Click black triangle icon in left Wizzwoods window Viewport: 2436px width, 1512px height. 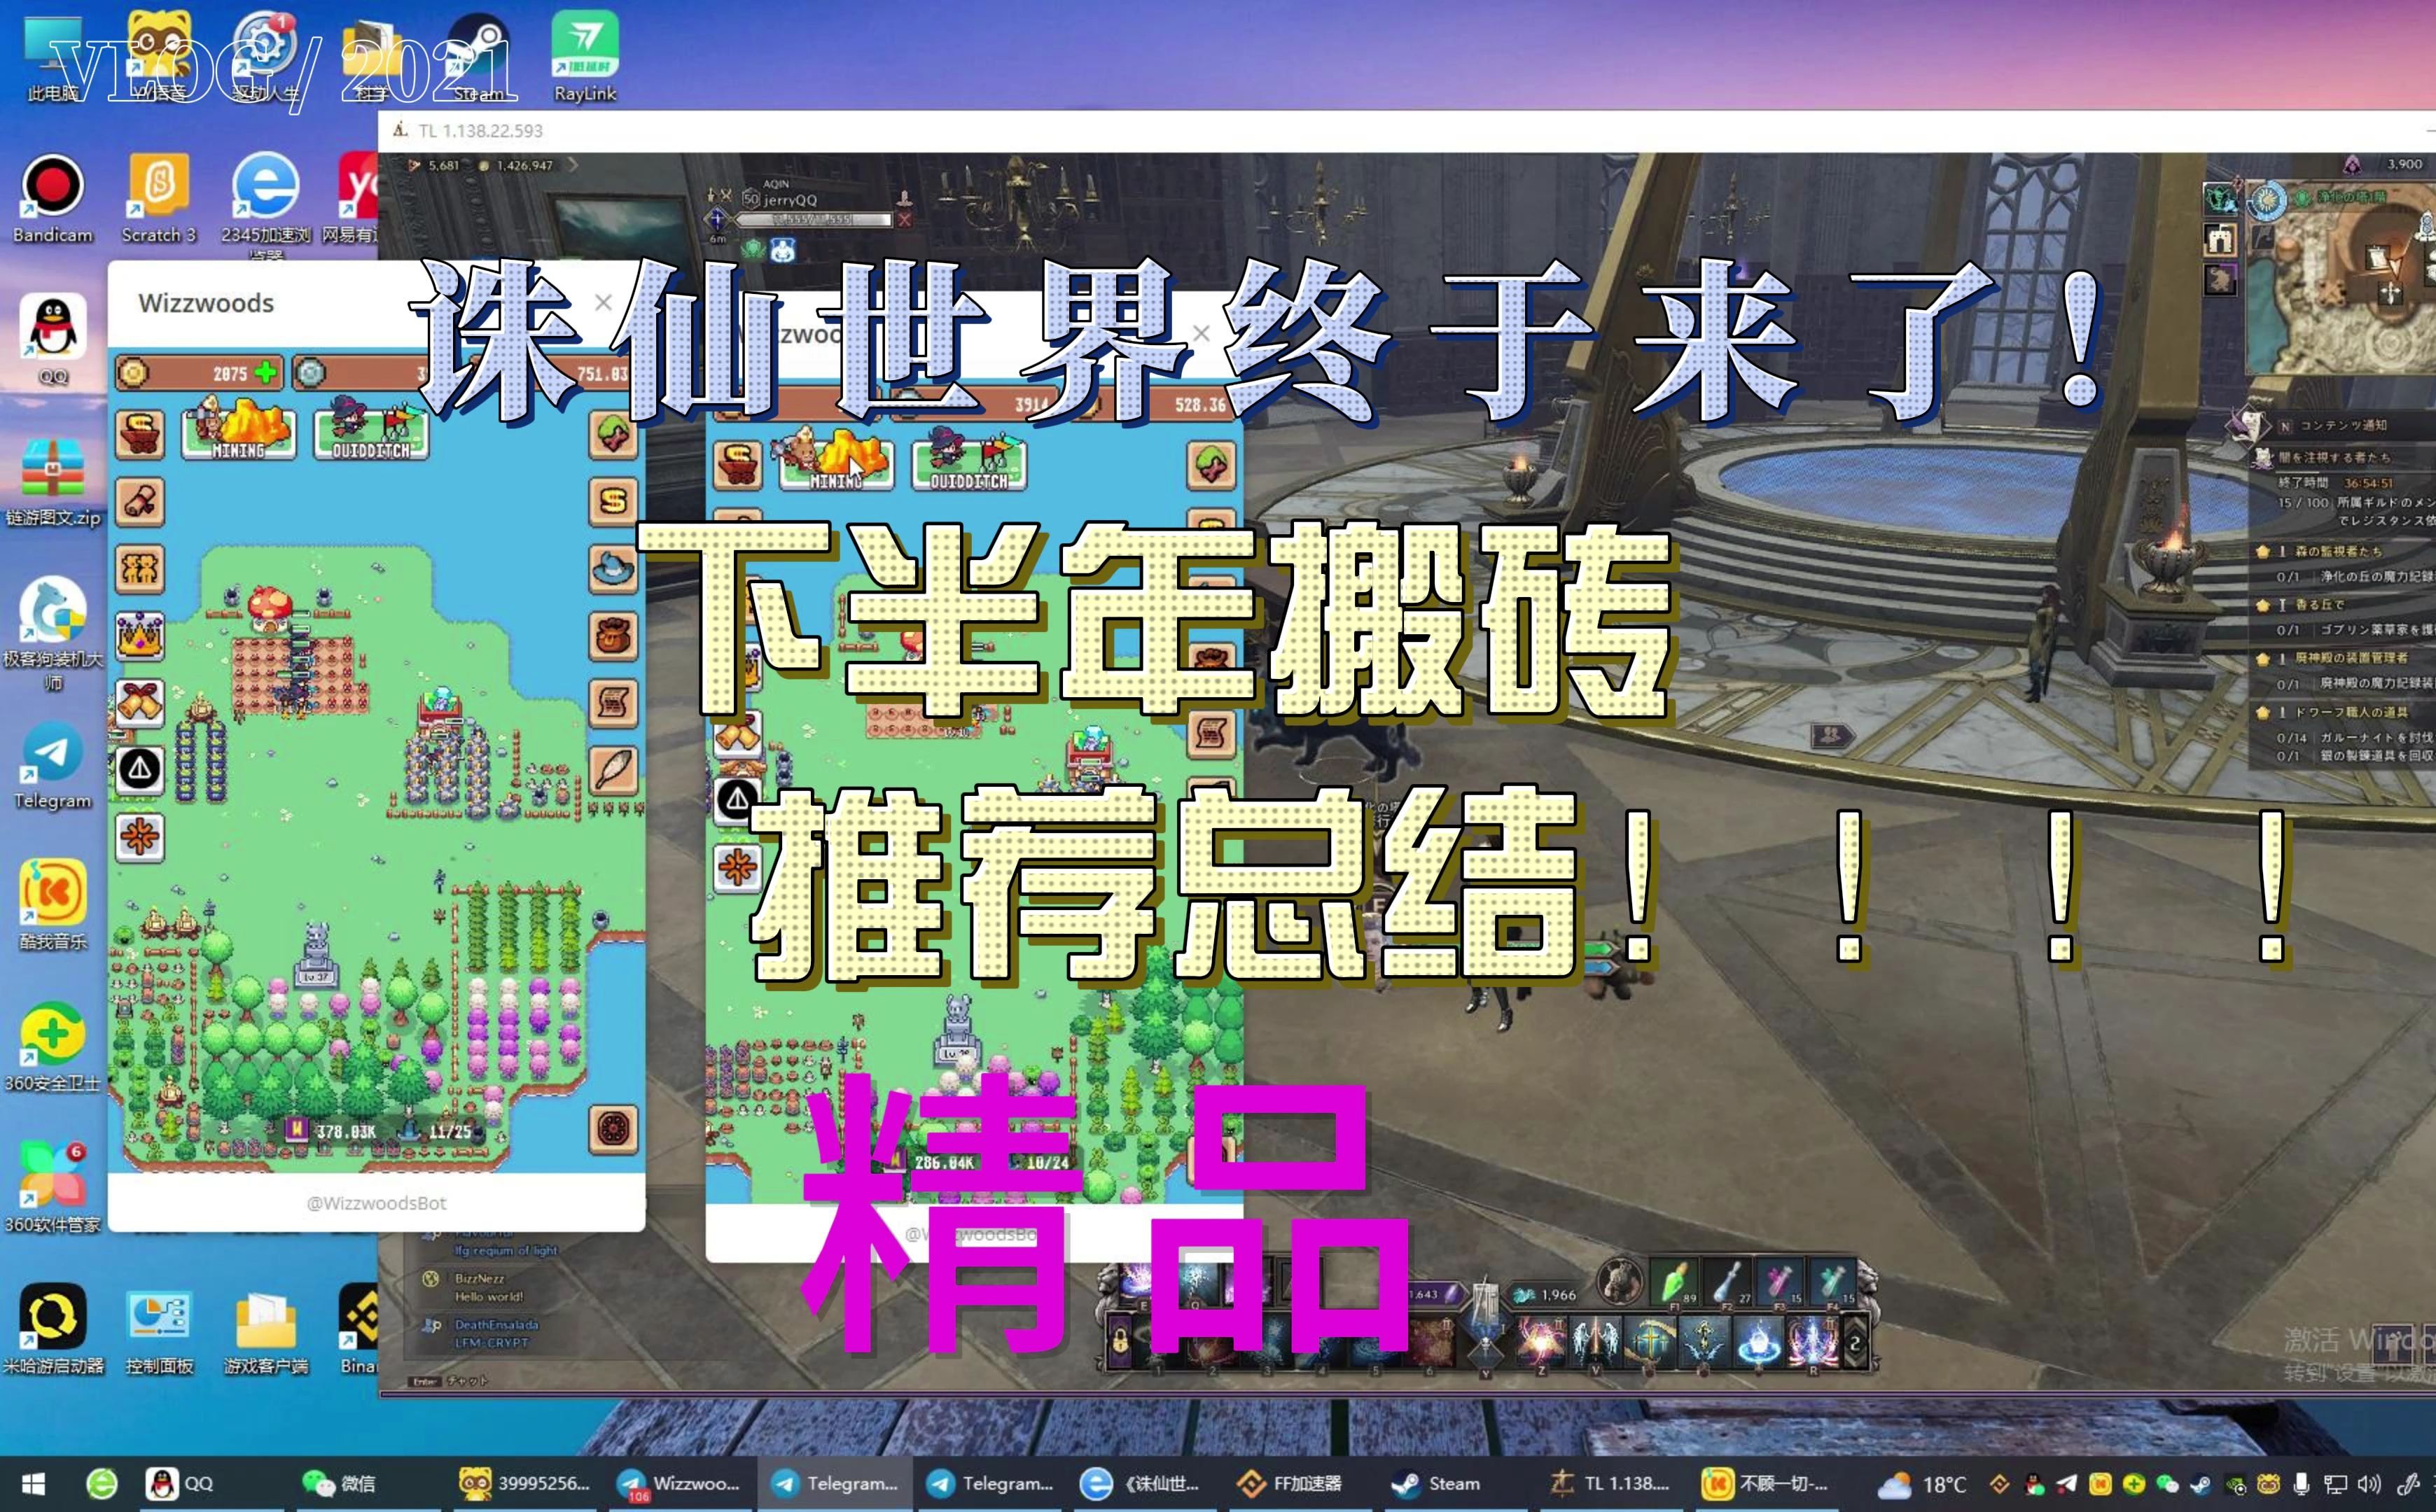140,770
